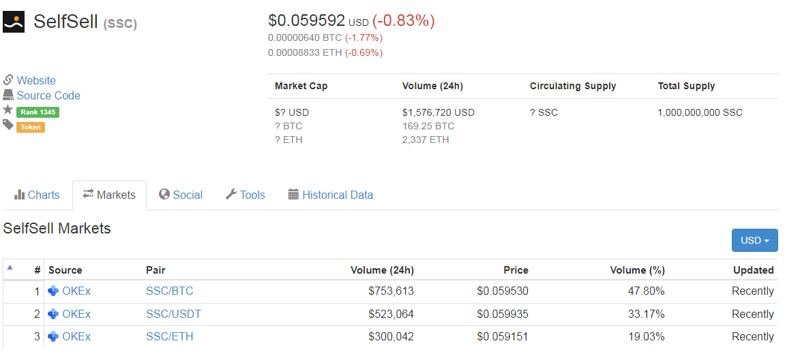The width and height of the screenshot is (800, 356).
Task: Select the Social tab
Action: click(x=180, y=195)
